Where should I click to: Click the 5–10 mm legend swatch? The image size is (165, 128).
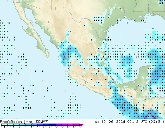coord(28,125)
